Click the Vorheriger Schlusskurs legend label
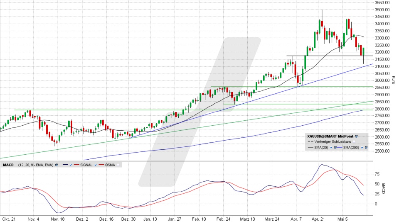The image size is (399, 224). pyautogui.click(x=332, y=141)
